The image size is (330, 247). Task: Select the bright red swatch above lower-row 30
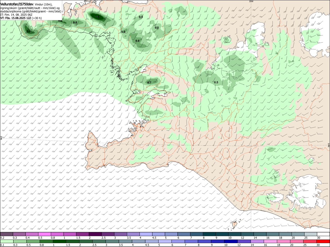pos(323,241)
